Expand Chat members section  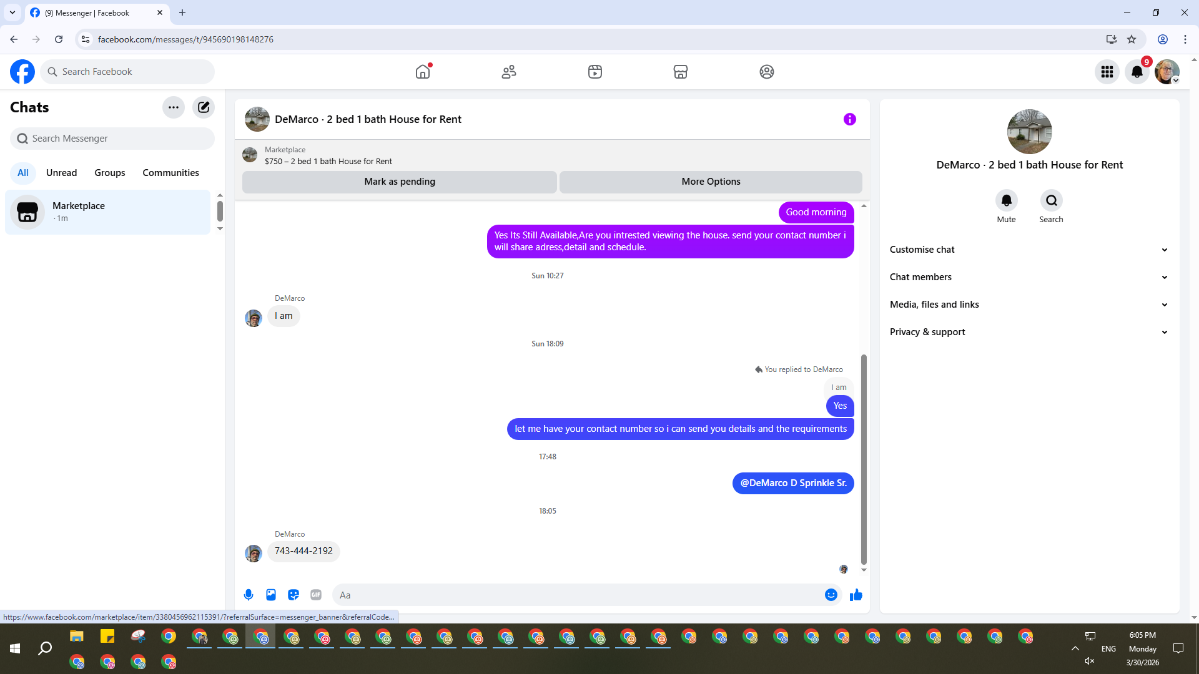pos(1029,277)
